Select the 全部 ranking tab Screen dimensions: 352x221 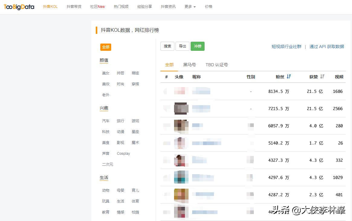tap(169, 64)
